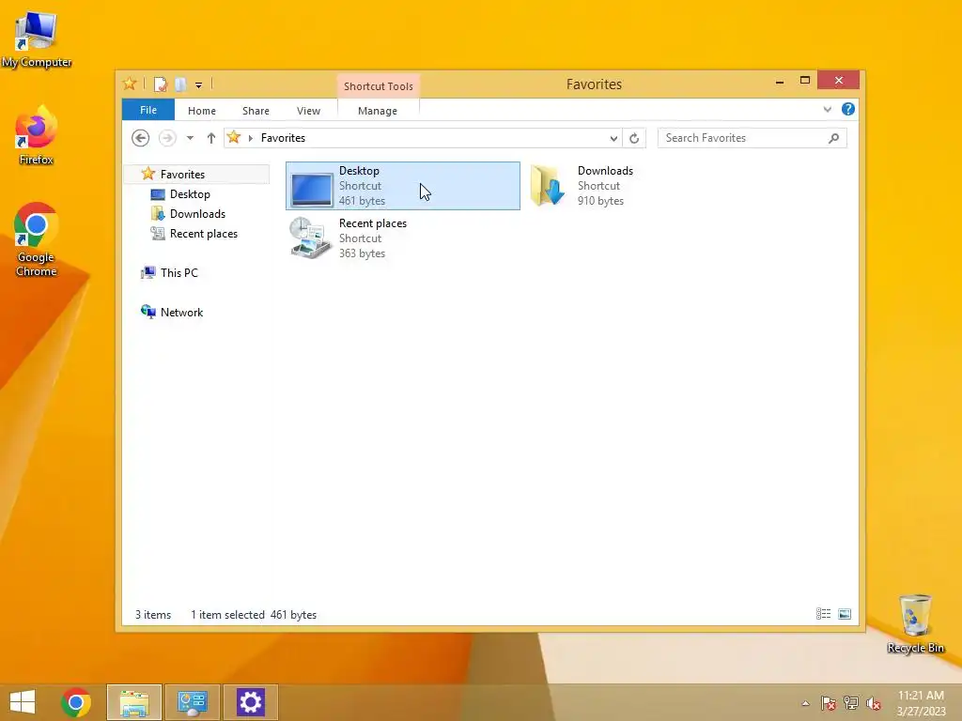Open Chrome from the taskbar
This screenshot has width=962, height=721.
76,702
